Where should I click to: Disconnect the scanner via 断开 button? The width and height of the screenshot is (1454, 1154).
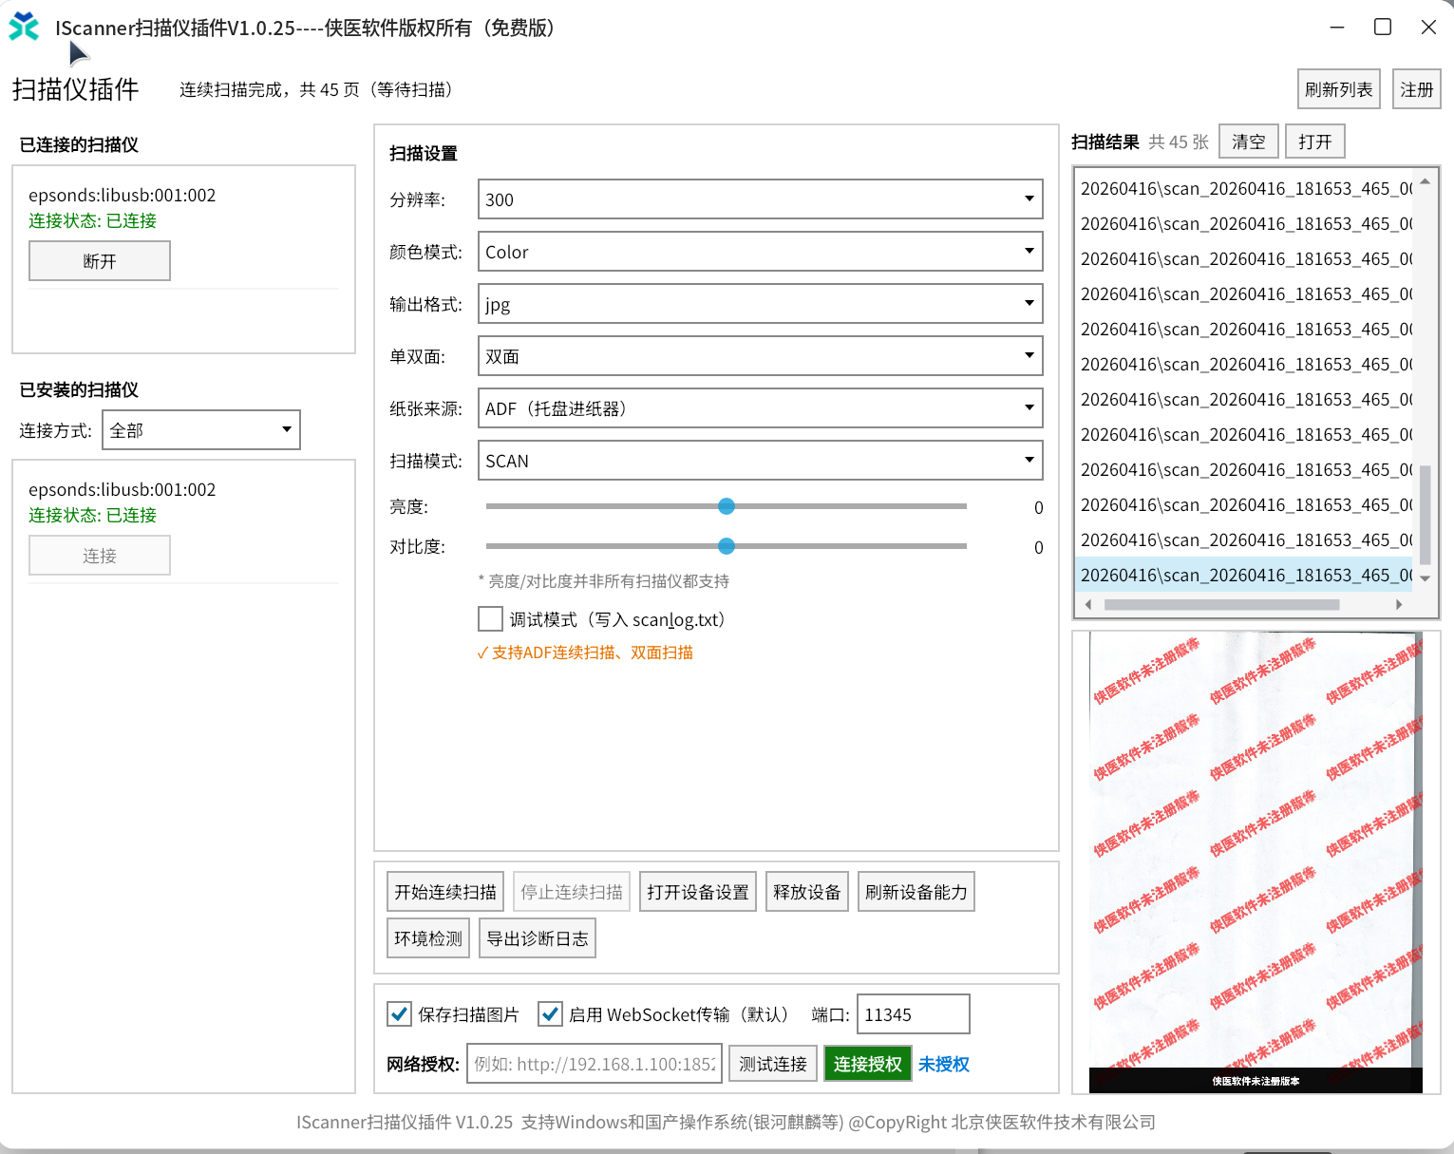99,260
